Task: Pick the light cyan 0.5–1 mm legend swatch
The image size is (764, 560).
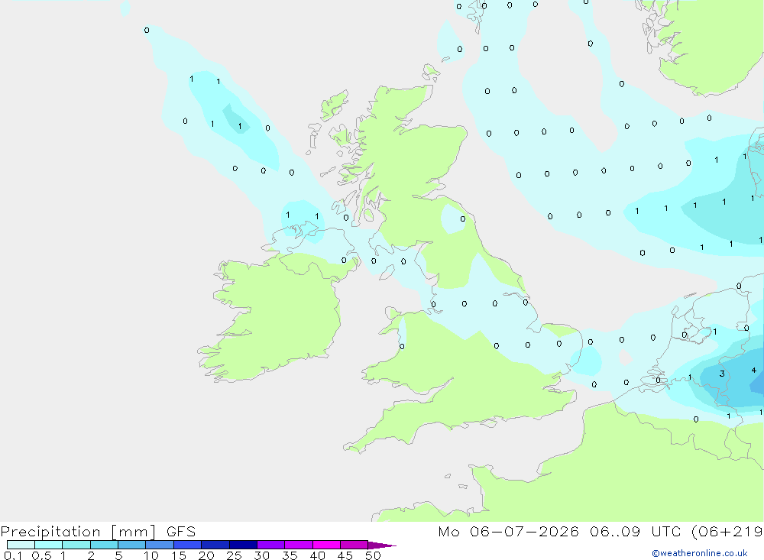Action: (49, 545)
